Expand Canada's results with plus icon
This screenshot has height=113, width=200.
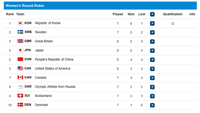[152, 78]
